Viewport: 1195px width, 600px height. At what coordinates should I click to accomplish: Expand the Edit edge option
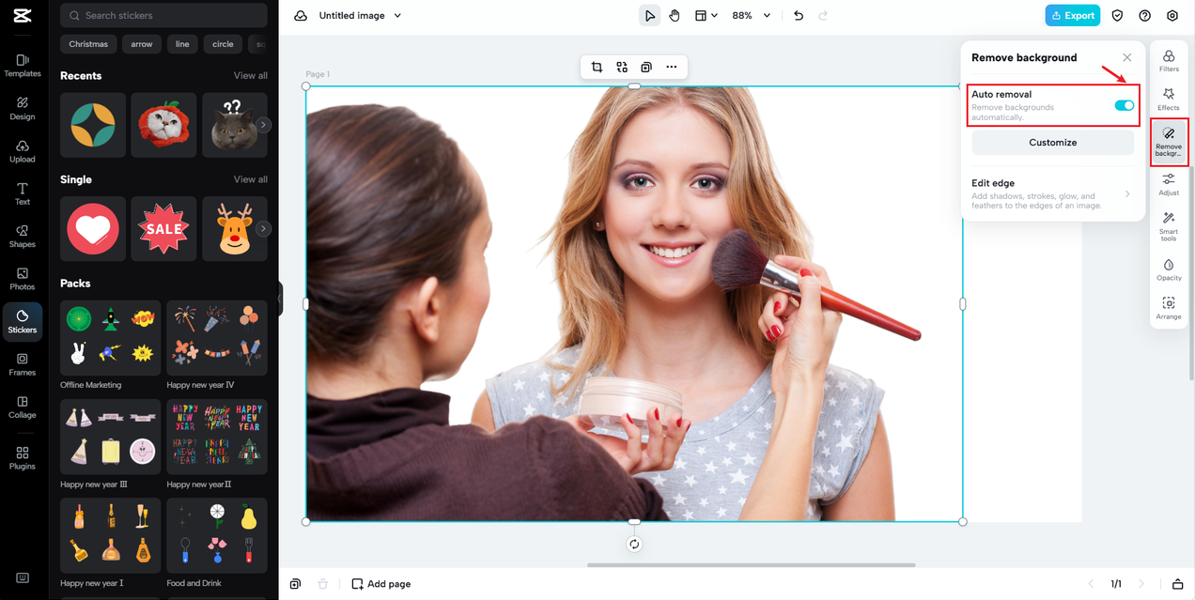click(x=1052, y=193)
